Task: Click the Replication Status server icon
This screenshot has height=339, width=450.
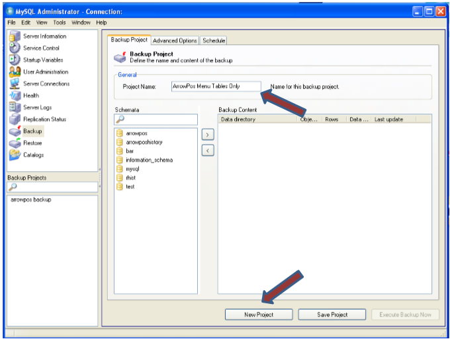Action: [15, 119]
